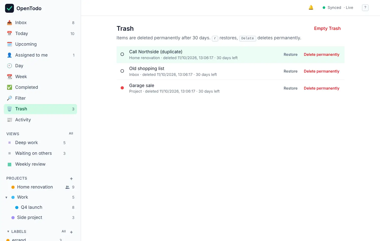Click the Weekly review grid icon
This screenshot has height=241, width=380.
[9, 164]
